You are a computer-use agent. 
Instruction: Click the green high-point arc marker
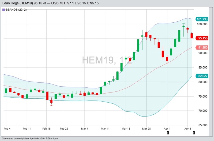pos(184,24)
